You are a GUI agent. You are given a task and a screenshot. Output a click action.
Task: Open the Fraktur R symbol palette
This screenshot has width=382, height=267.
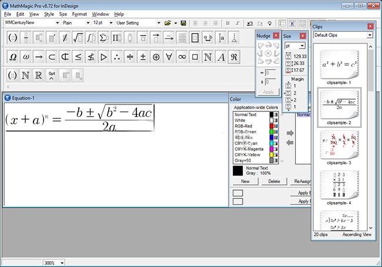point(234,57)
